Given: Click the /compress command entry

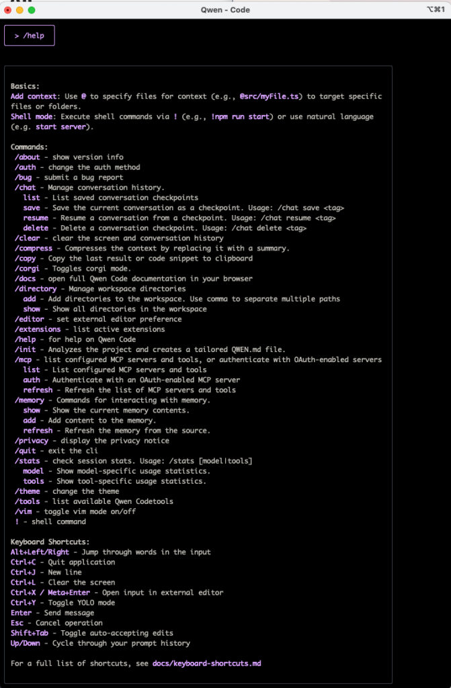Looking at the screenshot, I should [x=34, y=249].
